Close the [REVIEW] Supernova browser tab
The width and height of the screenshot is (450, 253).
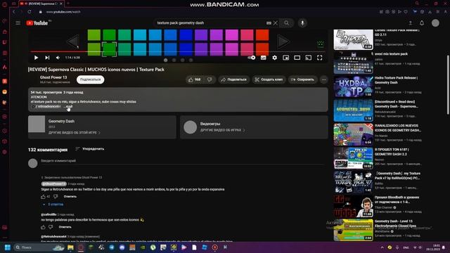point(61,4)
